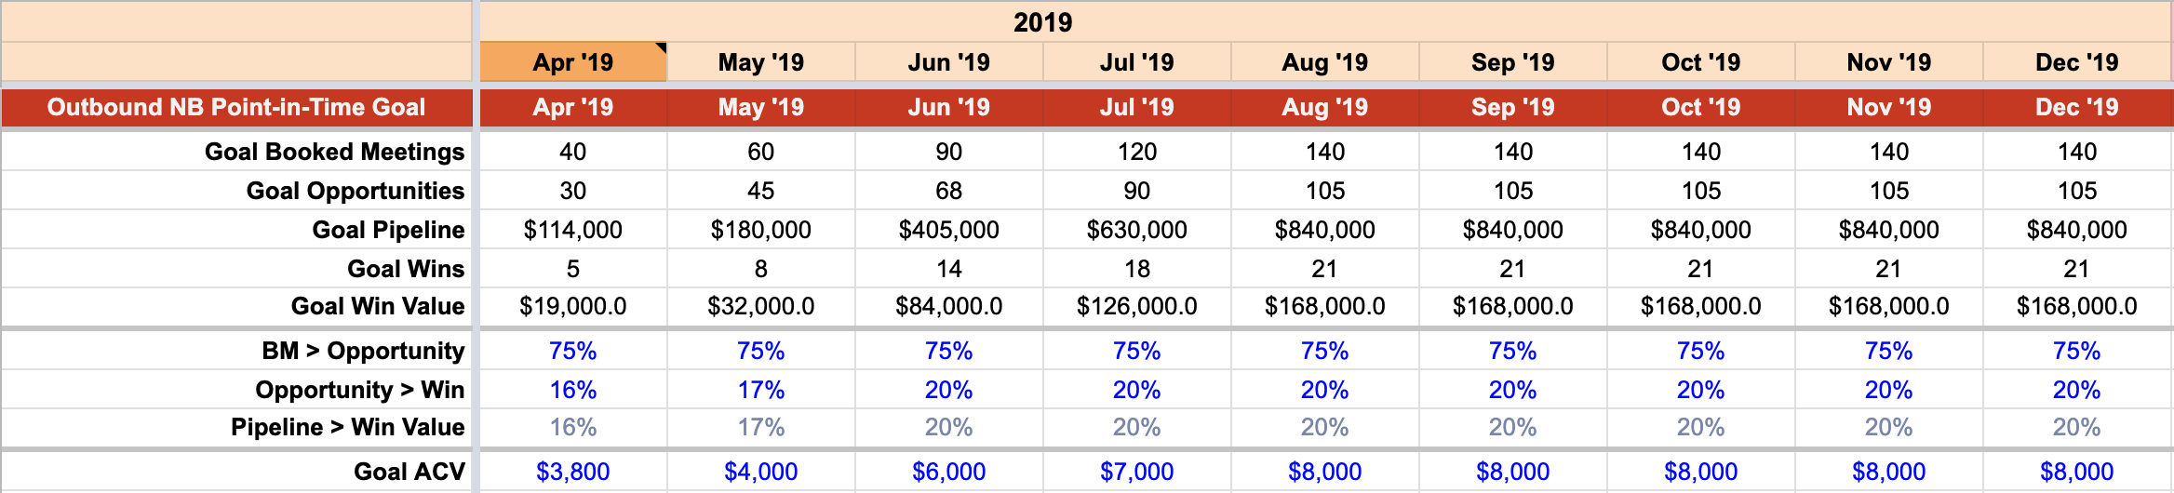Select the highlighted Apr '19 orange header cell
Viewport: 2174px width, 493px height.
(573, 62)
